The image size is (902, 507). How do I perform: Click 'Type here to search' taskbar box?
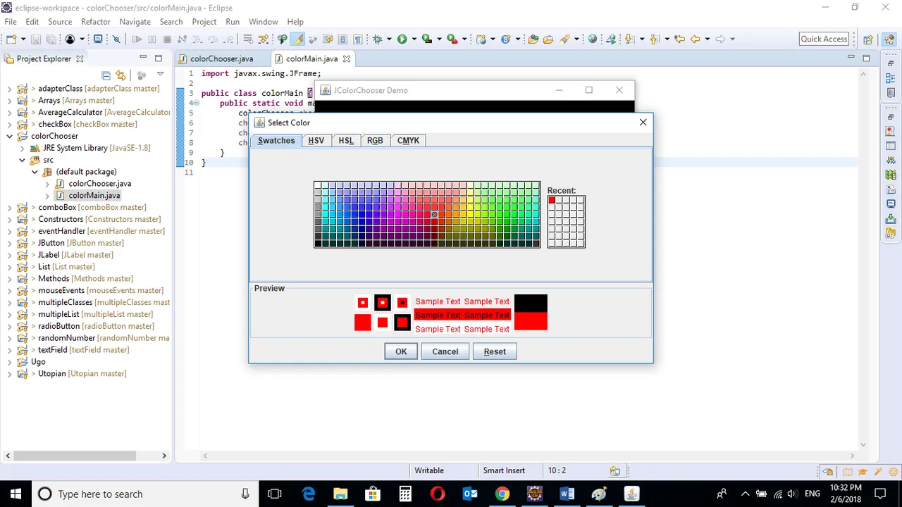[145, 494]
